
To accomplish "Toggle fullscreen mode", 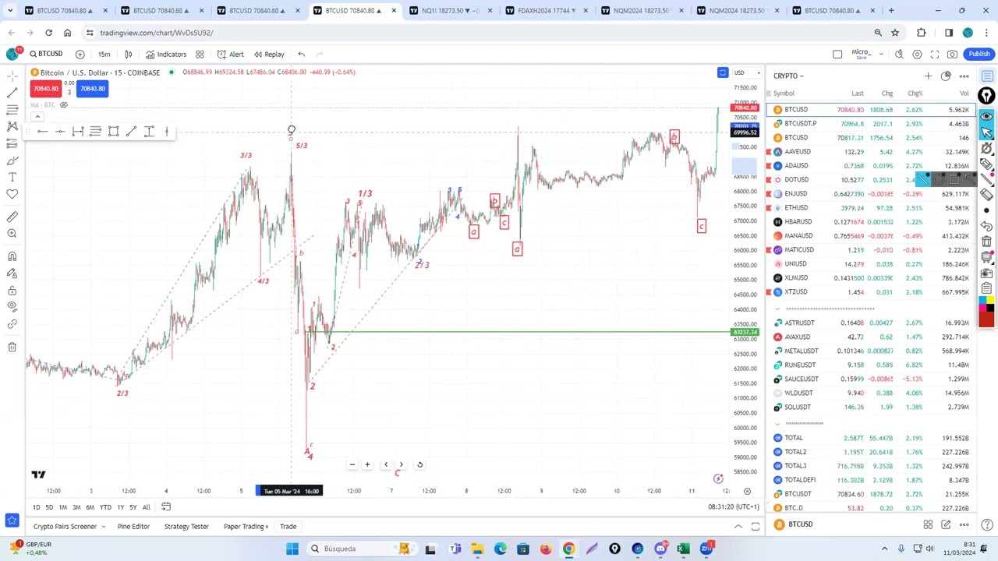I will [x=935, y=54].
